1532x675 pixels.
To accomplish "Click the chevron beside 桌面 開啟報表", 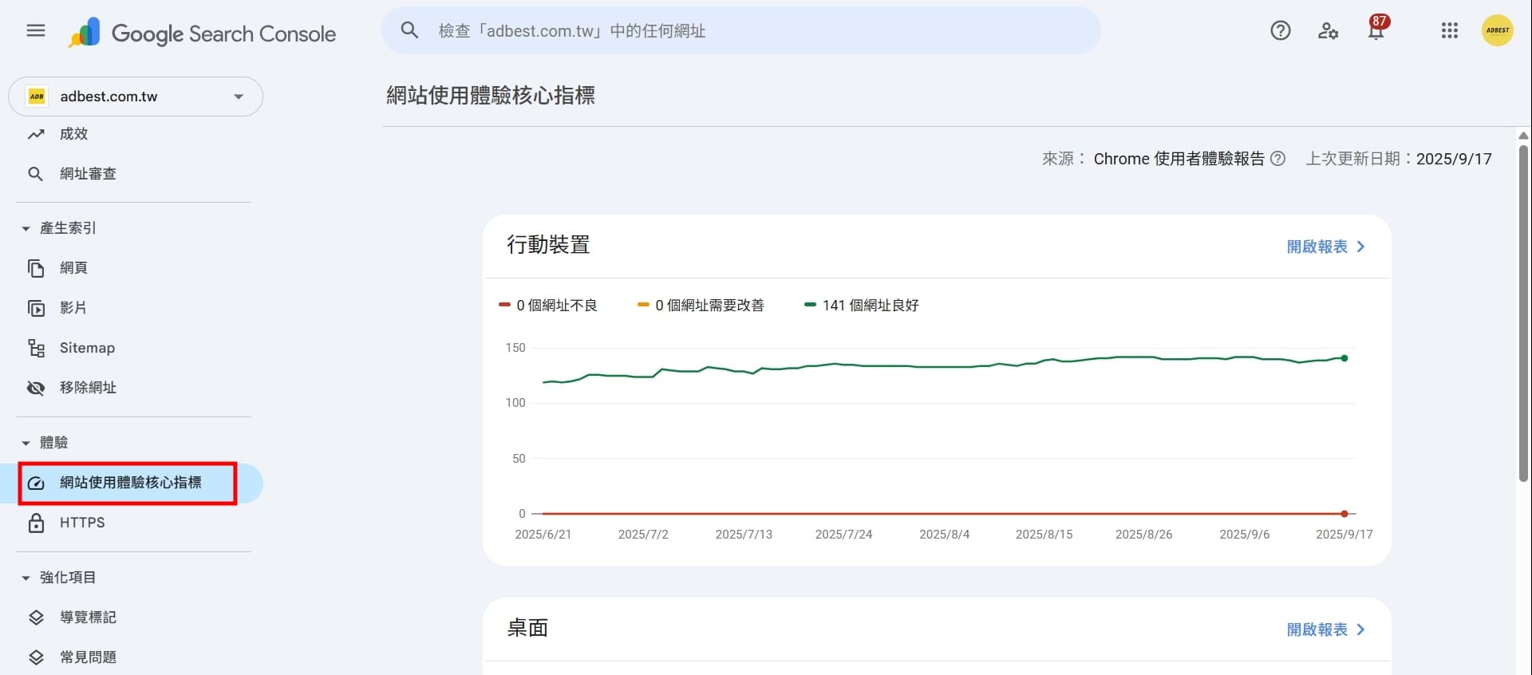I will (1360, 630).
